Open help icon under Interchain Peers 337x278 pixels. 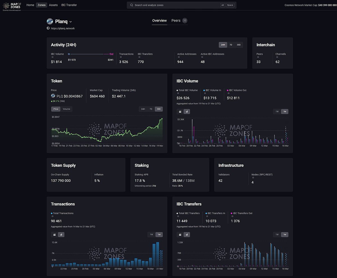(258, 57)
